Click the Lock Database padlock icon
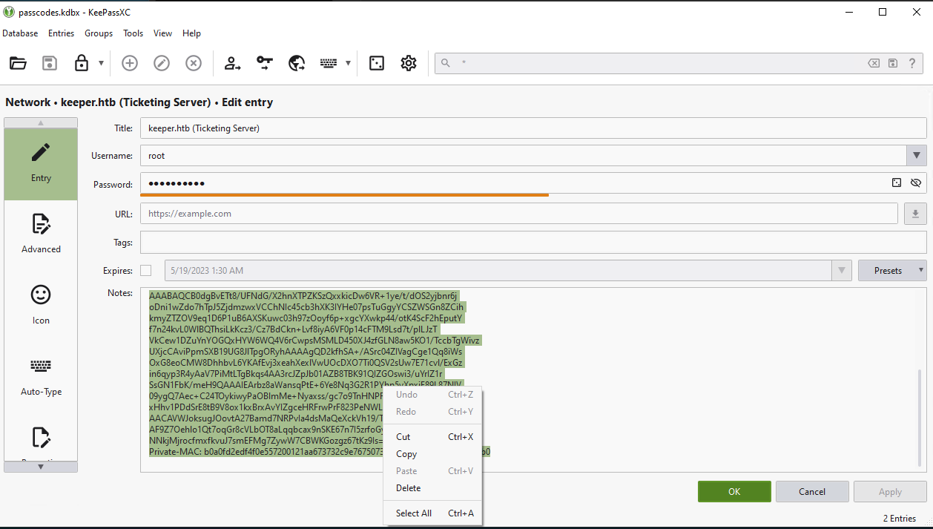The width and height of the screenshot is (933, 529). tap(82, 63)
